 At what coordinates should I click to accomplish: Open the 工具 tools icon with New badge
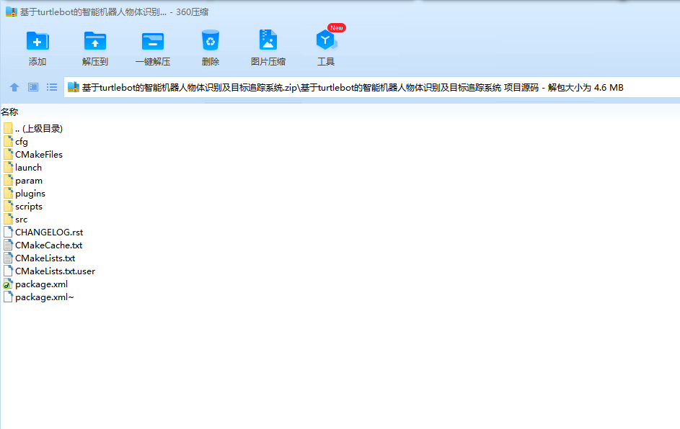click(326, 40)
